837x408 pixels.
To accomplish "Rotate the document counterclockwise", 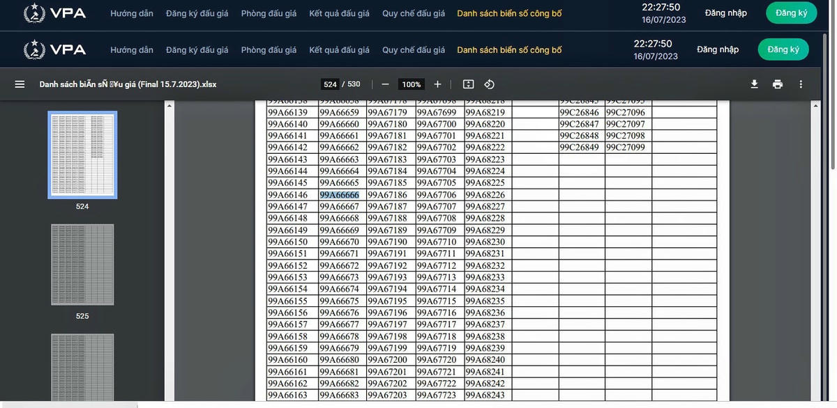I will [489, 84].
